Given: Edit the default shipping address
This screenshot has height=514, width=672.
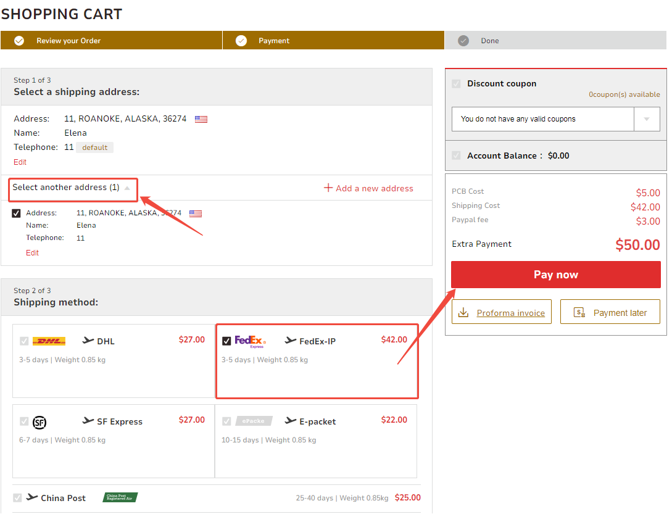Looking at the screenshot, I should (x=20, y=162).
